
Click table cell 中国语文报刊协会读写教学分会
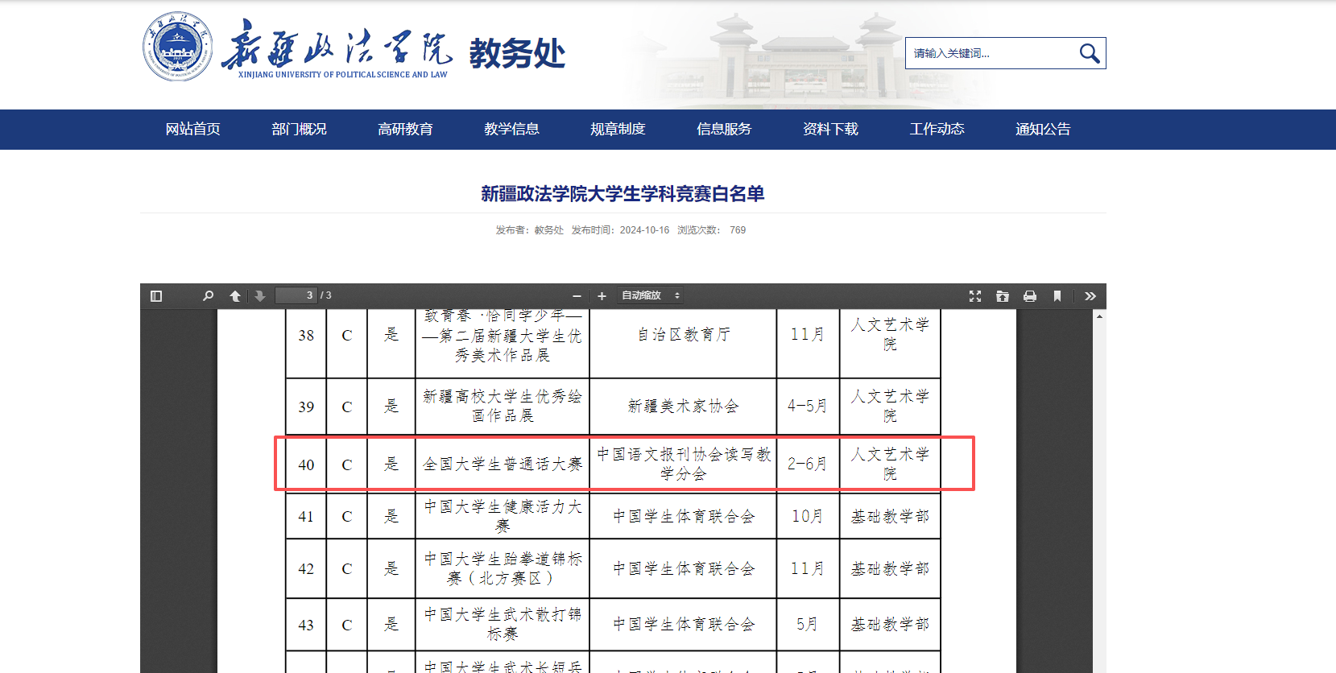[x=683, y=464]
